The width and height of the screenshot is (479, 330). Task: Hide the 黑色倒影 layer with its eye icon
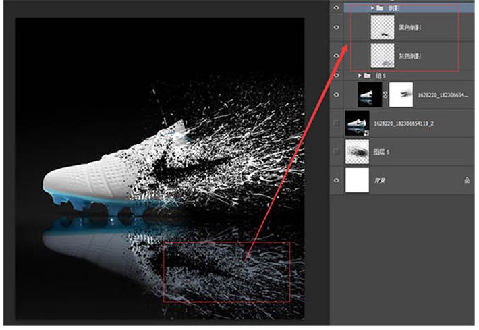pos(337,28)
